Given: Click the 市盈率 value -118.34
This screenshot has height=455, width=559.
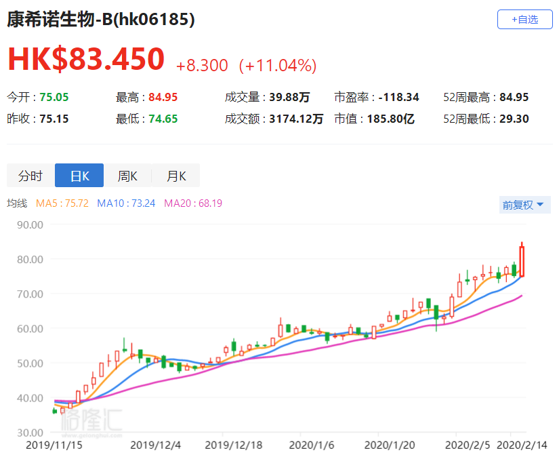Looking at the screenshot, I should (x=398, y=97).
